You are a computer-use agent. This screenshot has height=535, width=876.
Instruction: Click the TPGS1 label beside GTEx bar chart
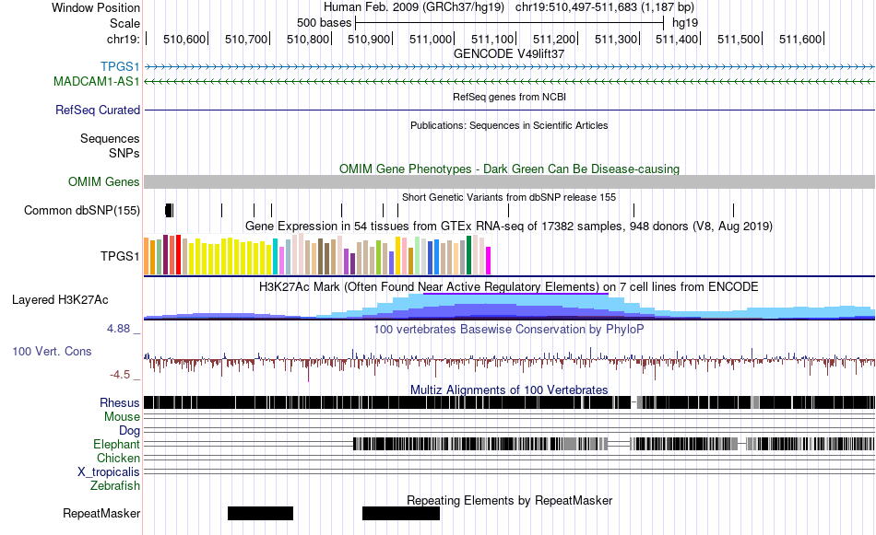[120, 256]
